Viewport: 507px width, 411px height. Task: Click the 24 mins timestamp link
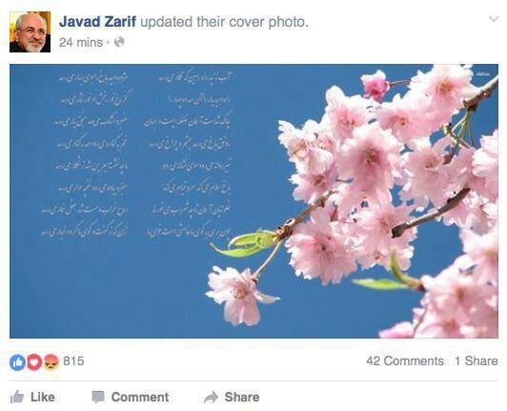[81, 42]
